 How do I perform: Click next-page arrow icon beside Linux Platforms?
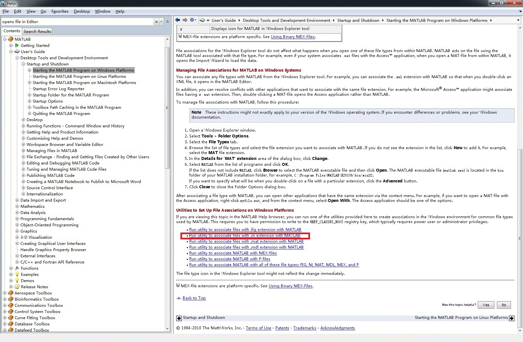coord(512,318)
